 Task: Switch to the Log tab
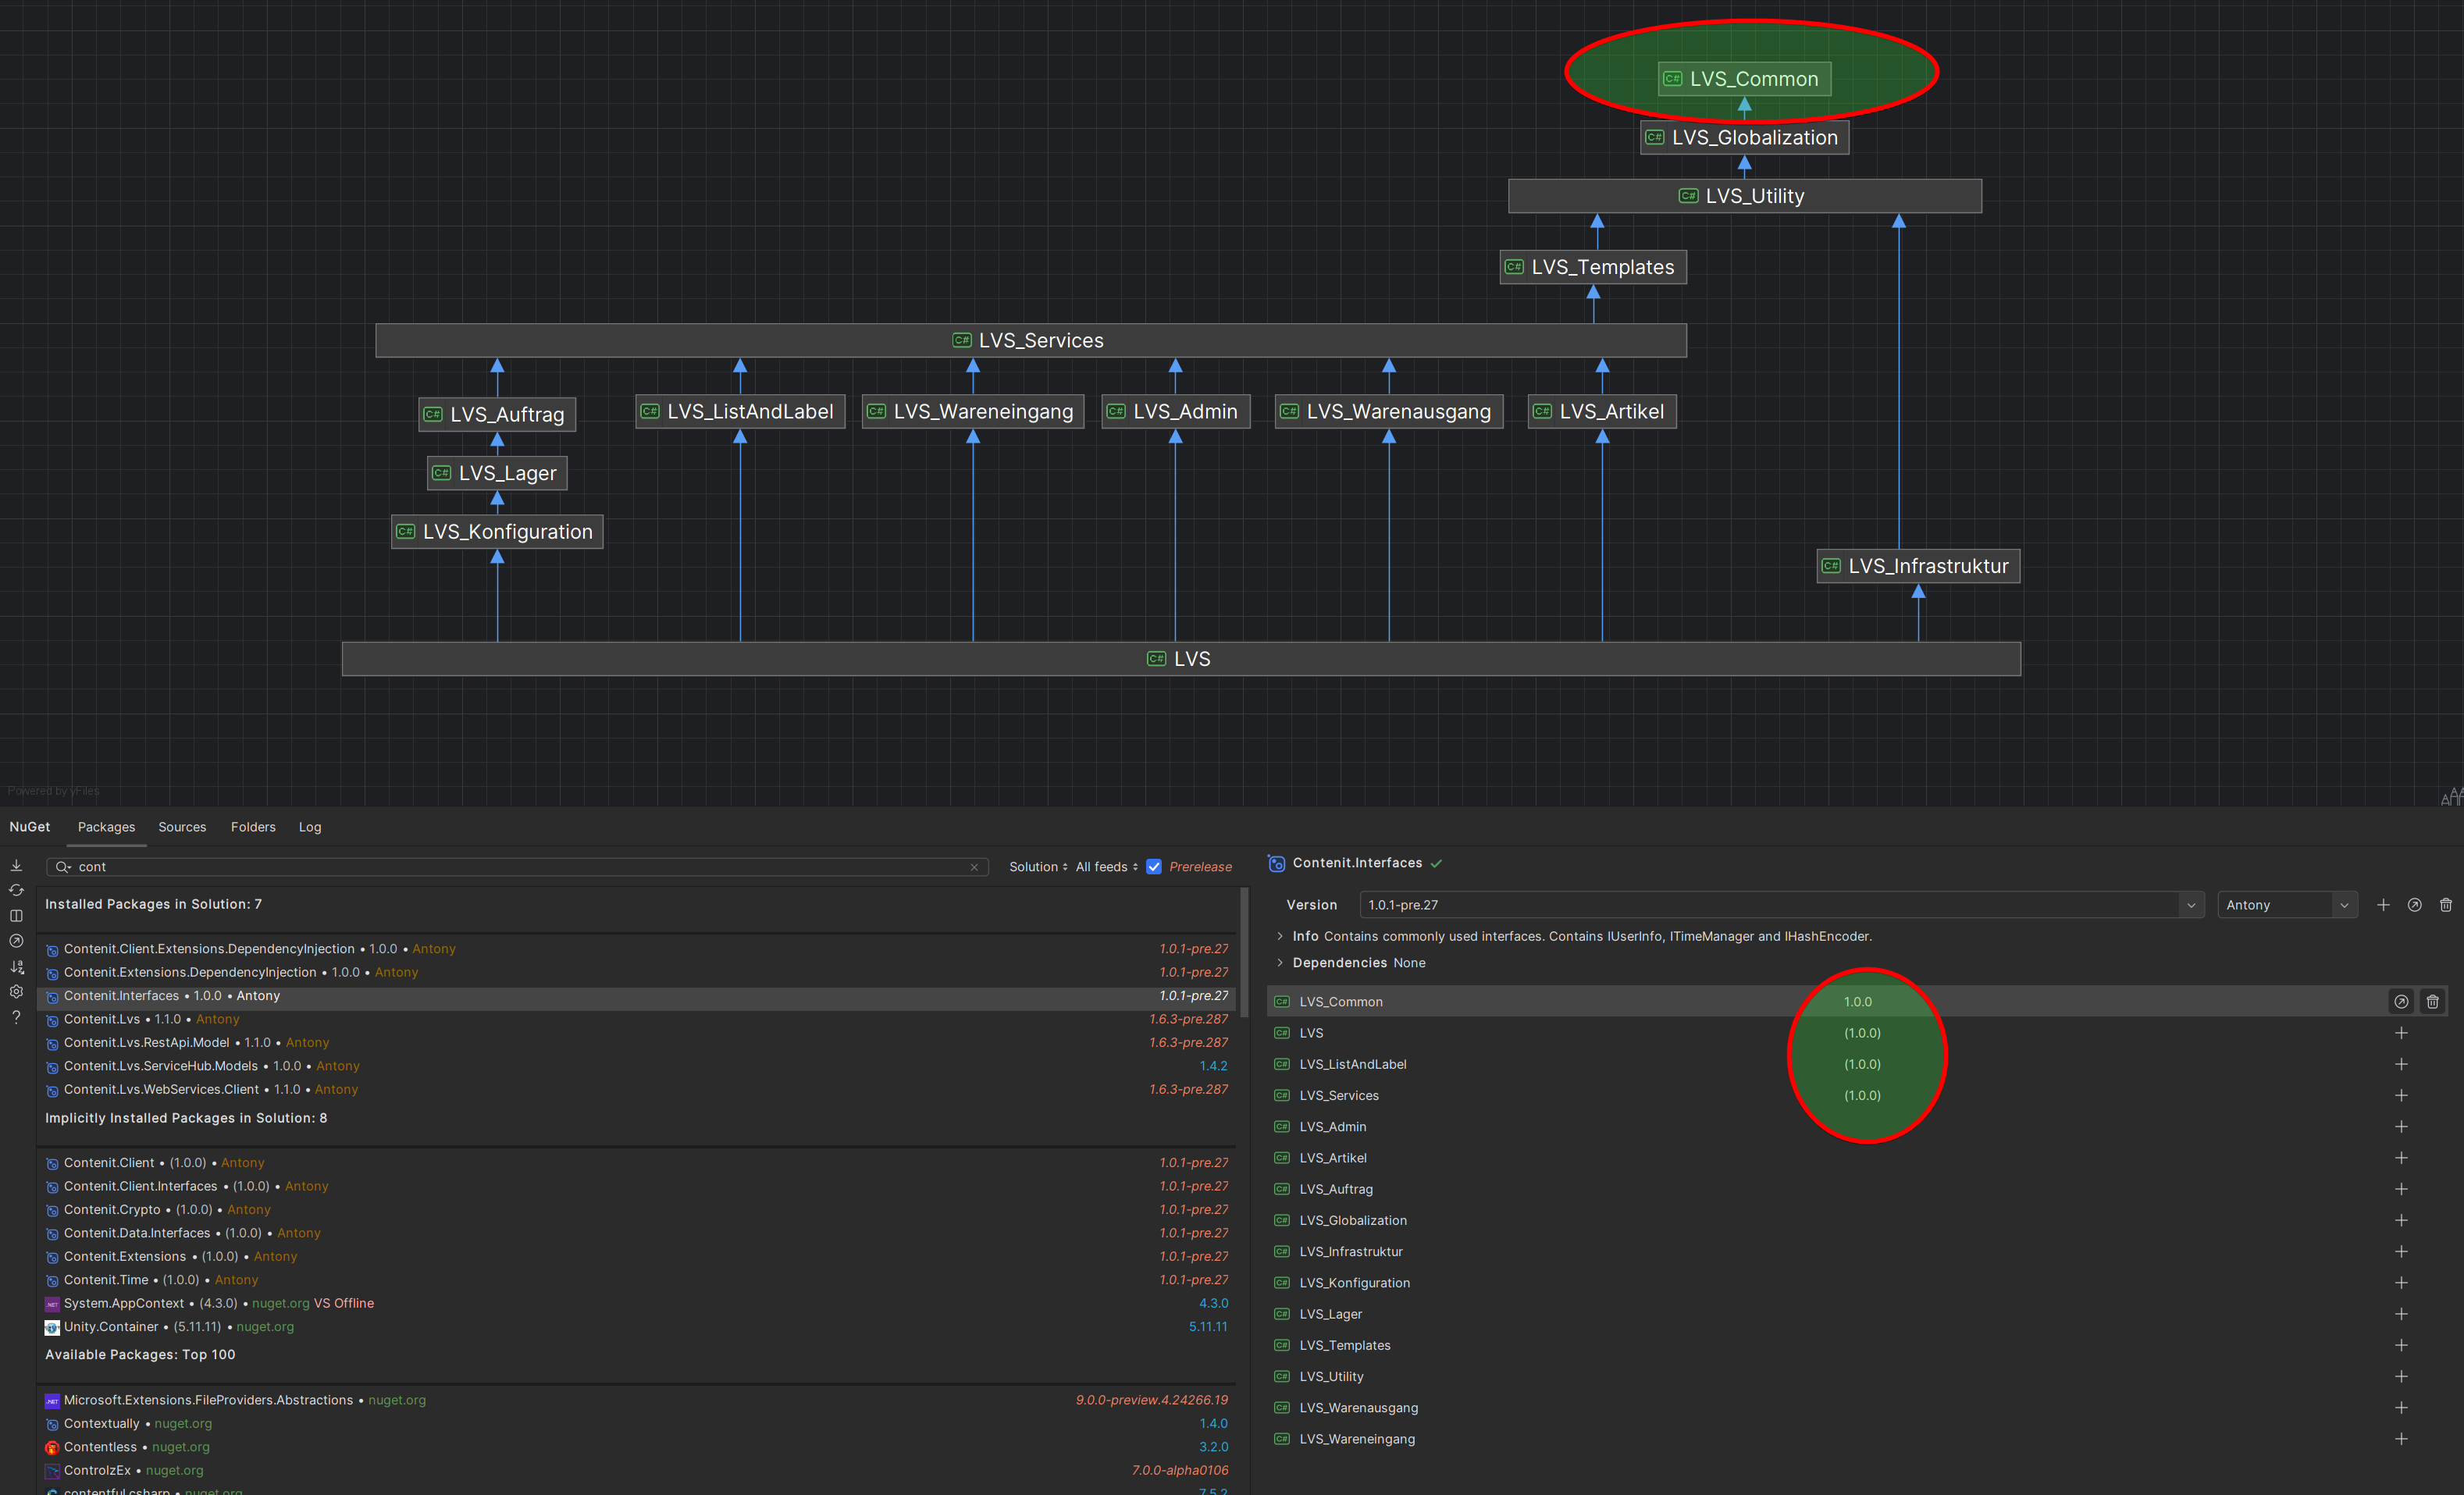310,827
